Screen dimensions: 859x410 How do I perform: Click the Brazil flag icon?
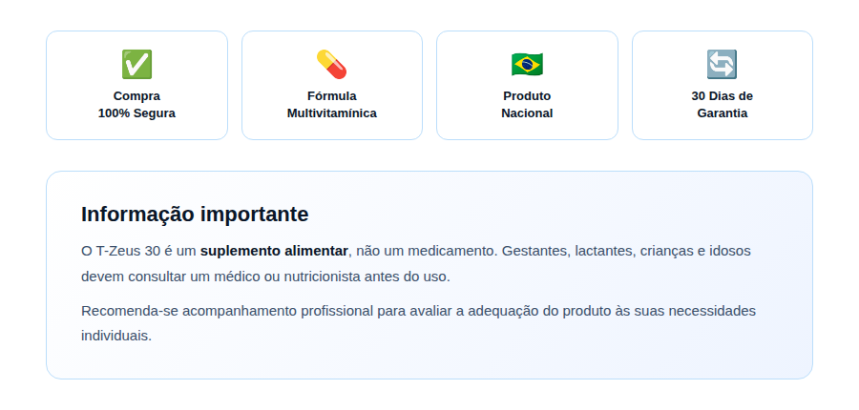click(x=527, y=65)
